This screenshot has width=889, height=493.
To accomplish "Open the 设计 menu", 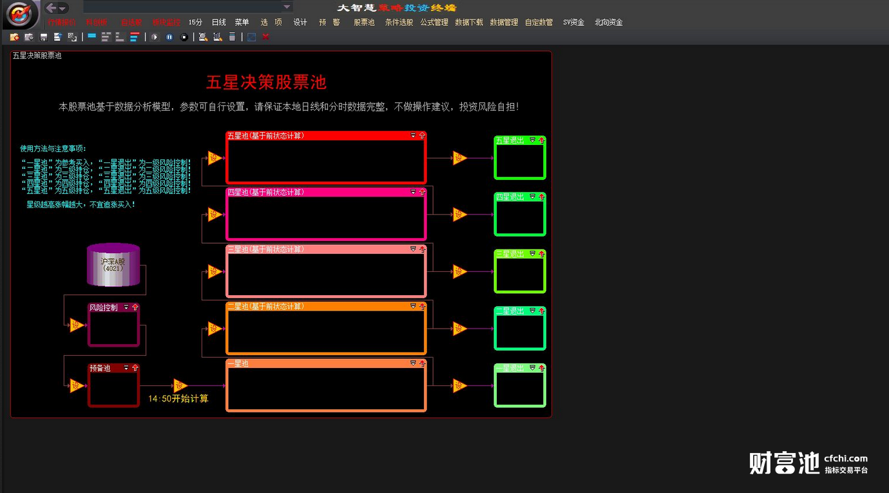I will point(300,23).
